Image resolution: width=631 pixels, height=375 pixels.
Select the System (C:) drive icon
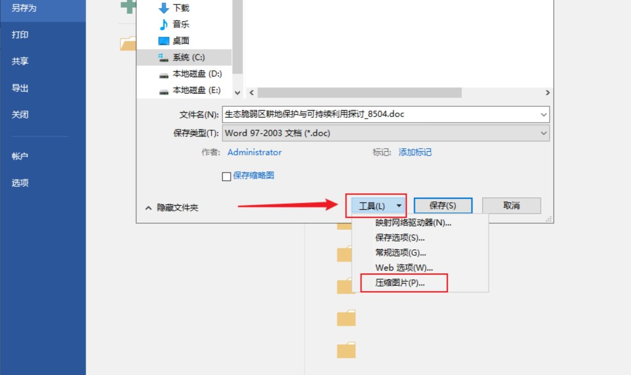tap(164, 57)
